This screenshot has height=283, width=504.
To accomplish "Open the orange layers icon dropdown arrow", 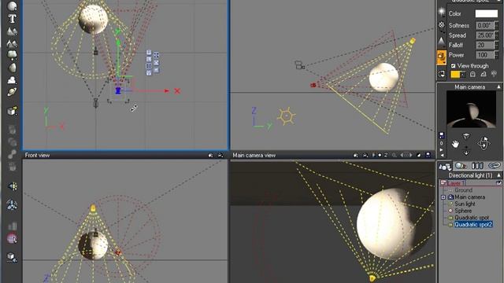I will pyautogui.click(x=444, y=64).
